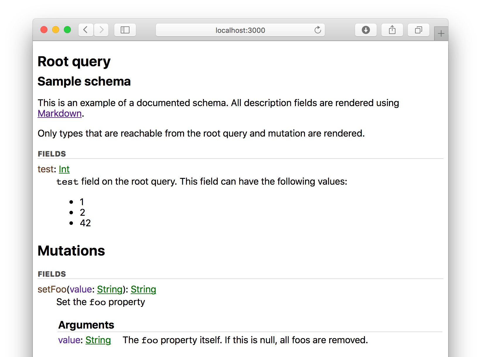Select the address bar URL
Screen dimensions: 481x357
[240, 30]
